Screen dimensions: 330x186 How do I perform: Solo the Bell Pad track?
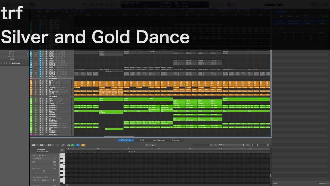[43, 113]
